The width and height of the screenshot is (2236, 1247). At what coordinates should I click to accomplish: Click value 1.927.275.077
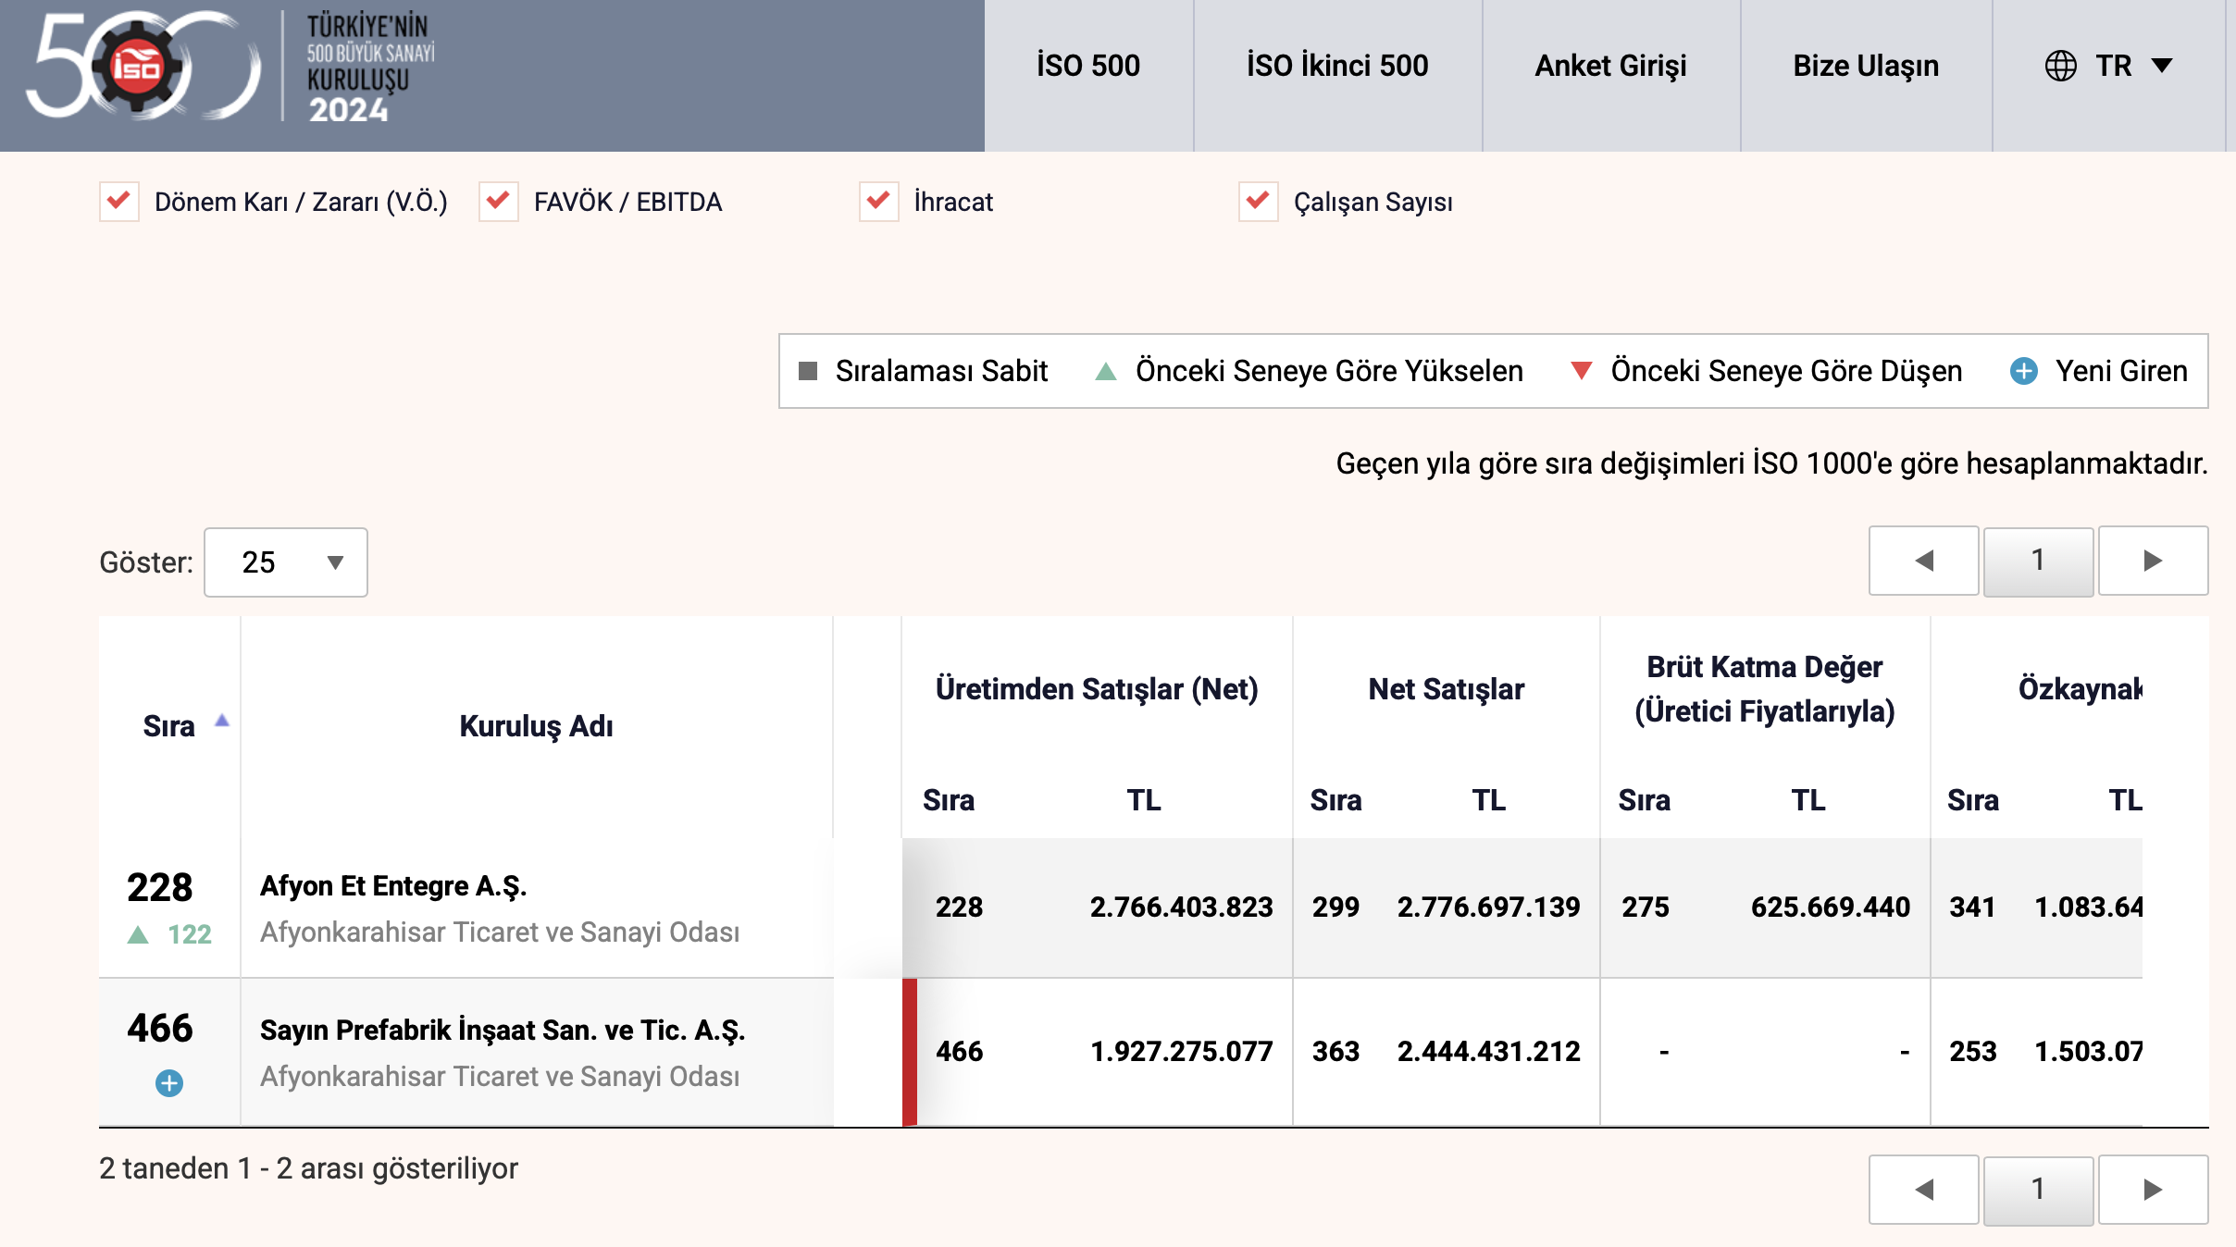[x=1182, y=1052]
